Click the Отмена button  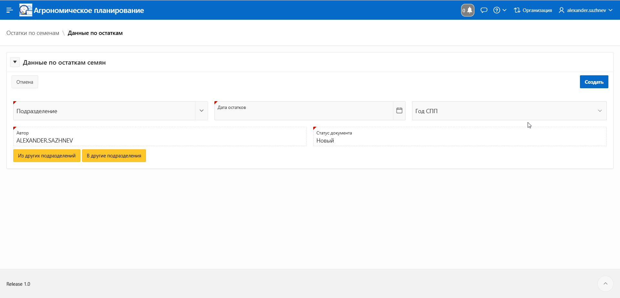tap(25, 82)
